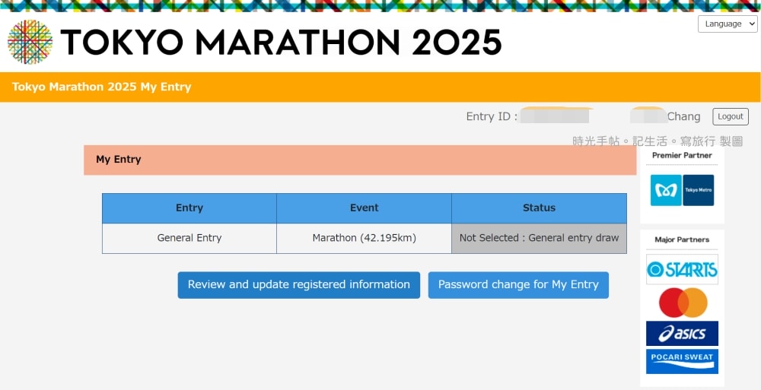Click the Pocari Sweat sponsor logo
This screenshot has height=390, width=761.
(x=682, y=361)
